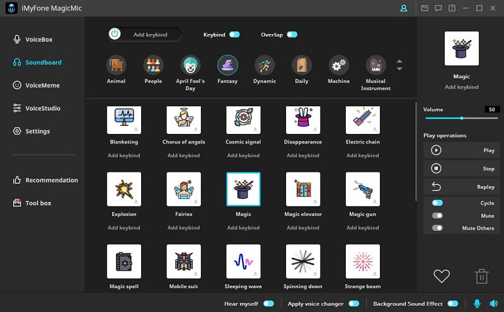Select the Machine sound category
The image size is (504, 312).
tap(339, 65)
